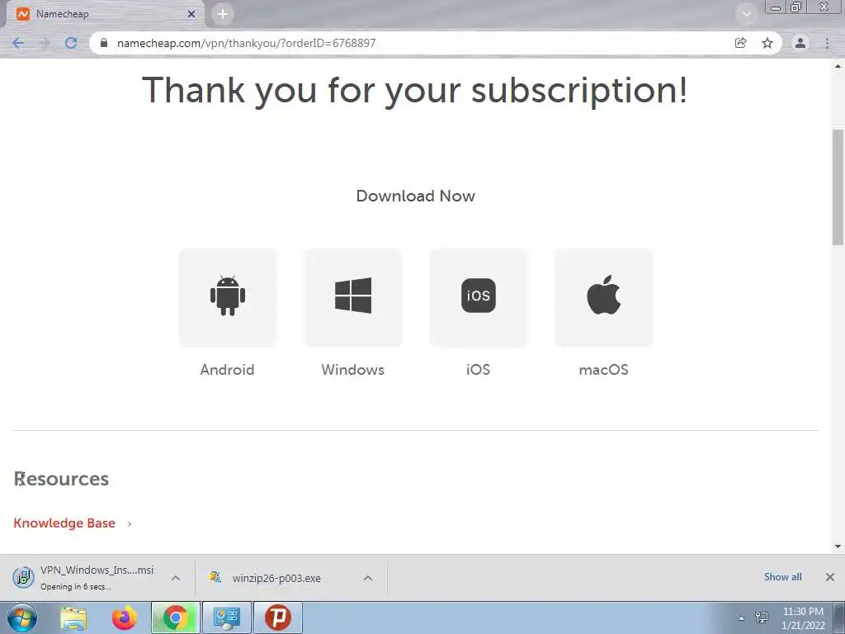Open the Knowledge Base link
The height and width of the screenshot is (634, 845).
[64, 523]
